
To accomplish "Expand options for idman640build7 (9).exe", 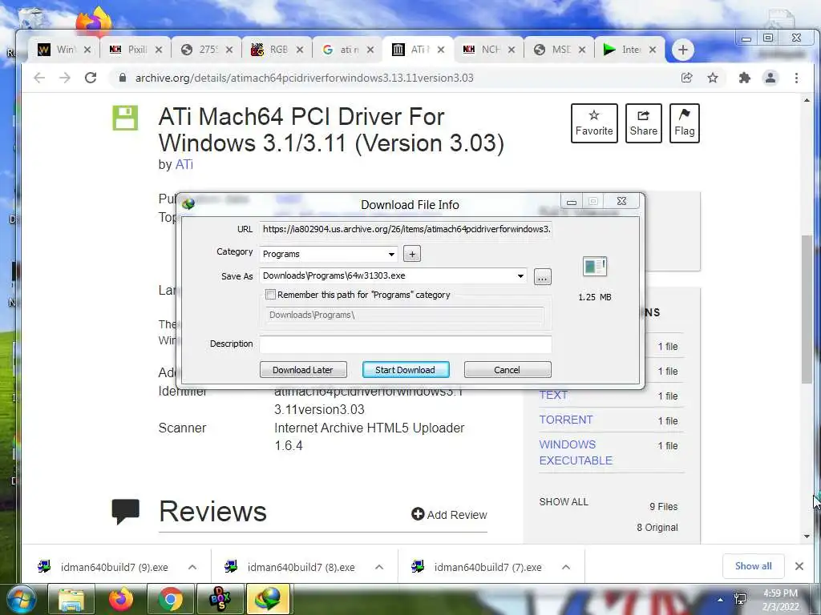I will (192, 567).
